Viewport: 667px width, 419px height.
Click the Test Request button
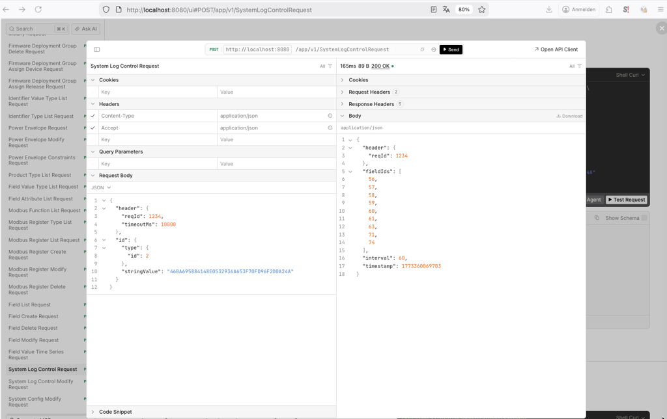[x=626, y=199]
